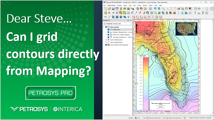
Task: Click the graticule hash icon in toolbar
Action: (x=190, y=13)
